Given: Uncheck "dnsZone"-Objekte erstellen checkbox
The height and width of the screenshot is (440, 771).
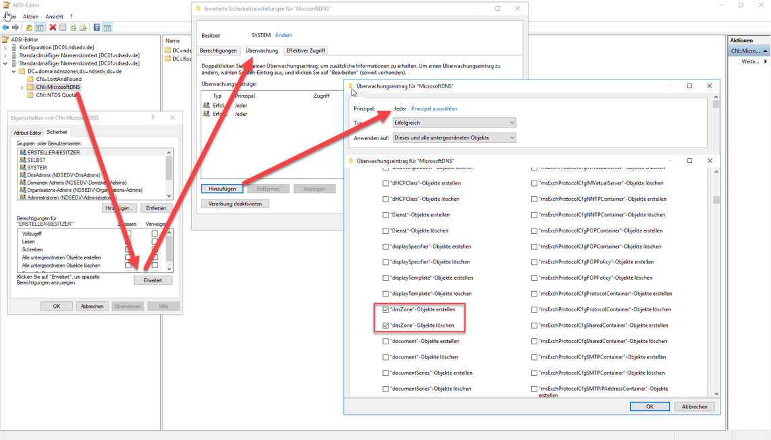Looking at the screenshot, I should point(386,310).
